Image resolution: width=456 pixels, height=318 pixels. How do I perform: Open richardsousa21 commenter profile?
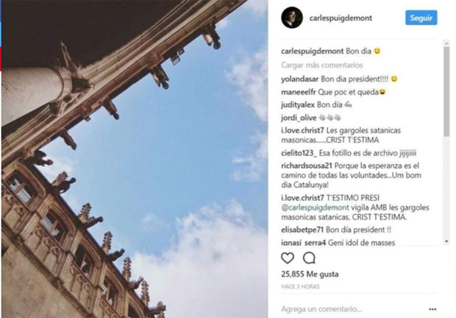307,166
